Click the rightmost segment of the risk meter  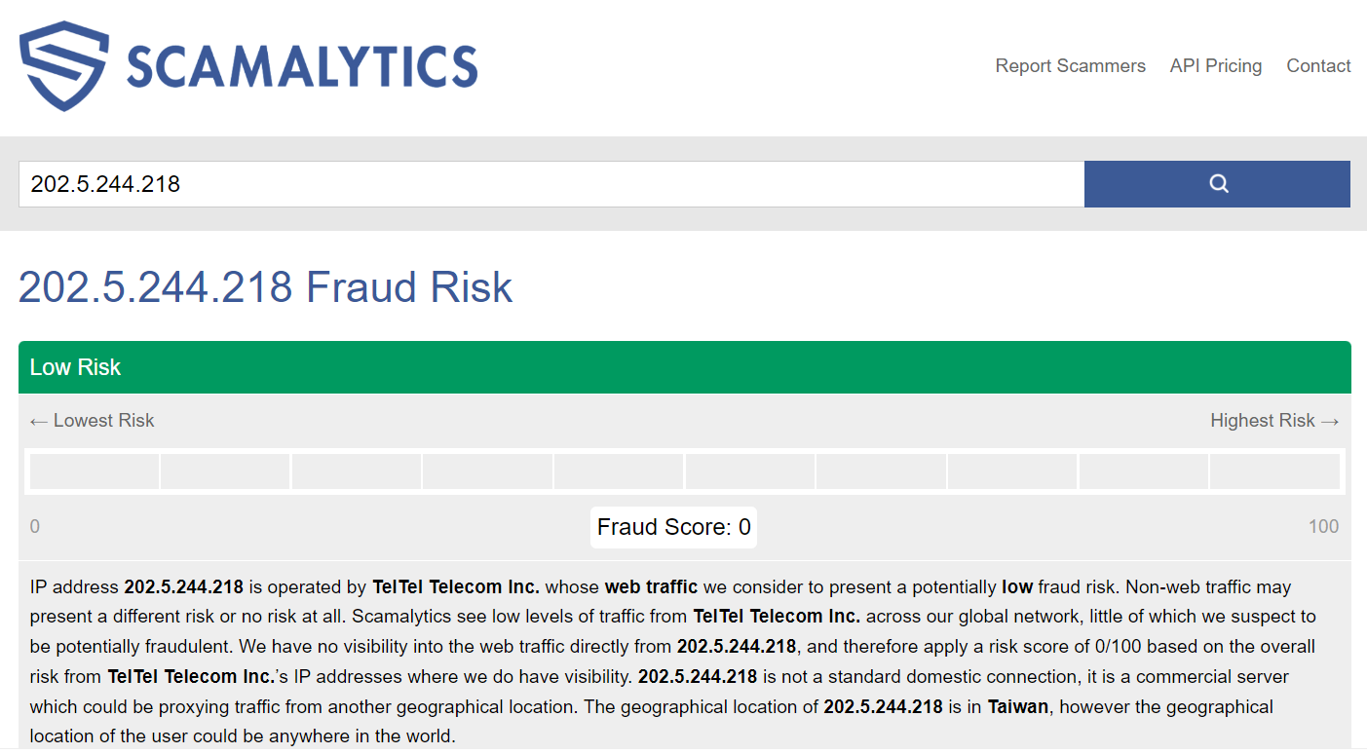coord(1274,471)
